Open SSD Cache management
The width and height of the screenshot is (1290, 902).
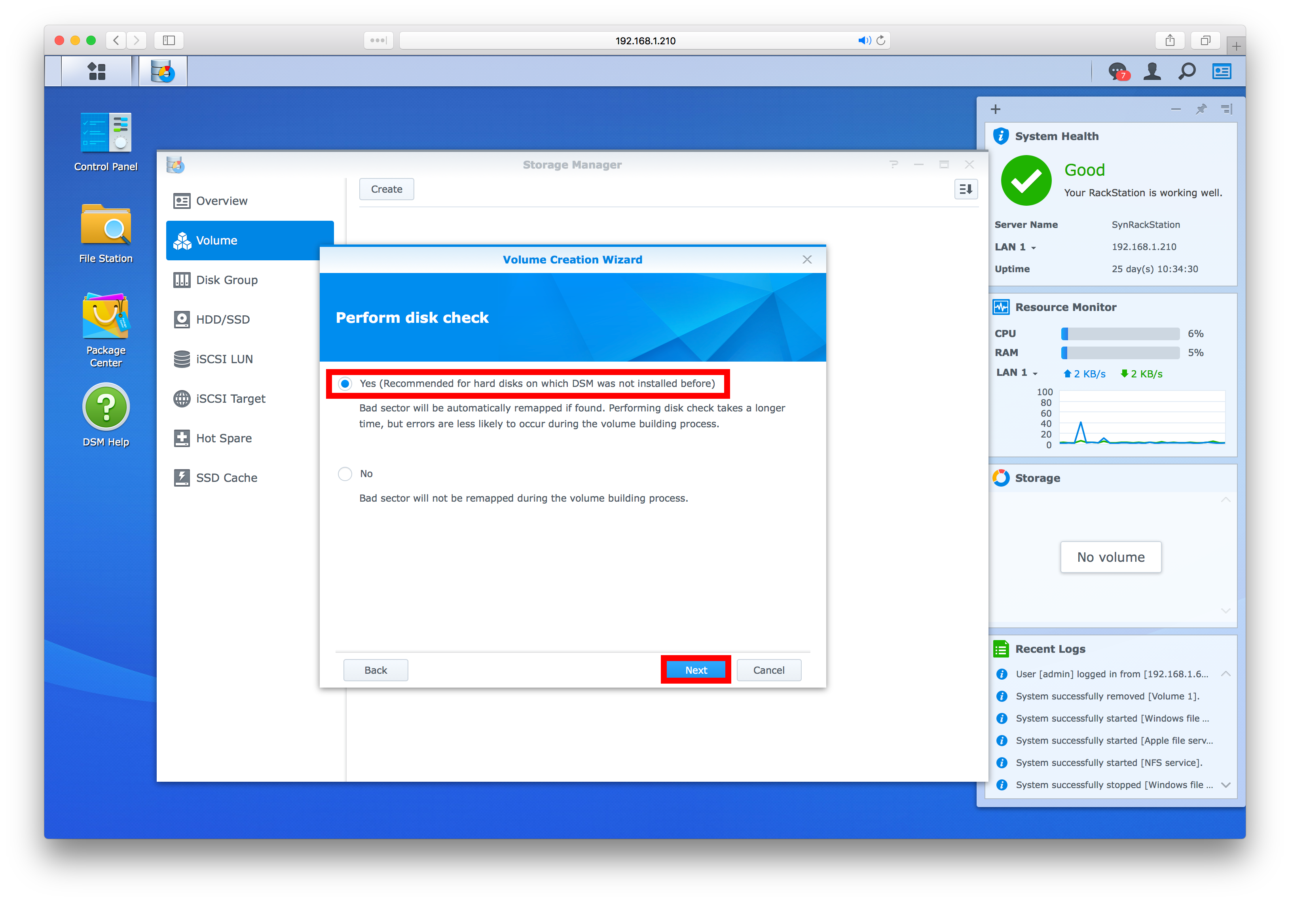pyautogui.click(x=226, y=478)
